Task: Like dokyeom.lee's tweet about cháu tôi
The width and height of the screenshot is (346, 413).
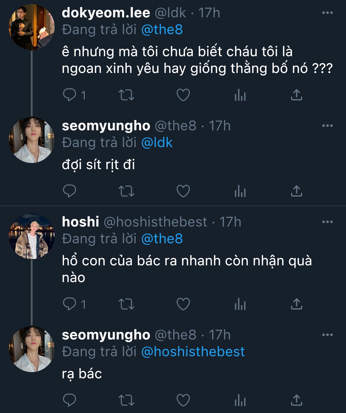Action: point(183,95)
